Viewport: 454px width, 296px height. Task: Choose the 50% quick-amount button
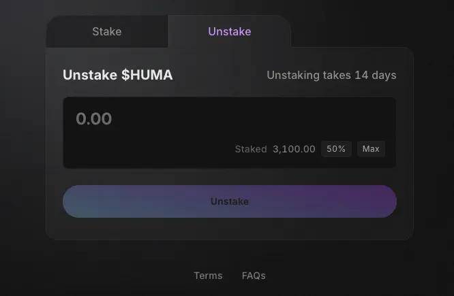pos(336,149)
